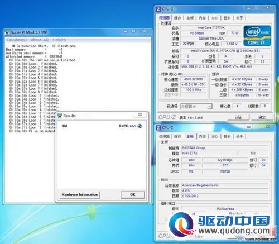The width and height of the screenshot is (279, 244).
Task: Click the BIOSTAR Group manufacturer field
Action: [x=225, y=148]
